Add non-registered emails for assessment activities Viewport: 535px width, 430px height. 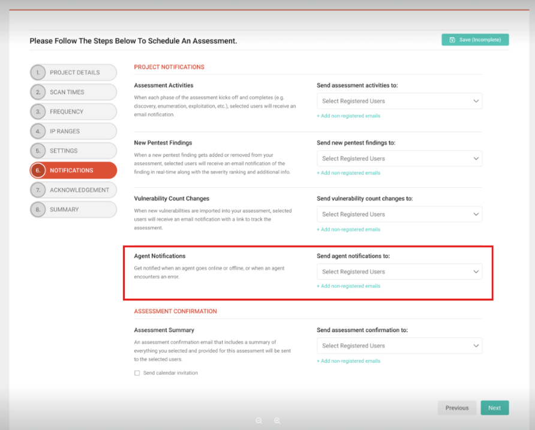[x=348, y=116]
